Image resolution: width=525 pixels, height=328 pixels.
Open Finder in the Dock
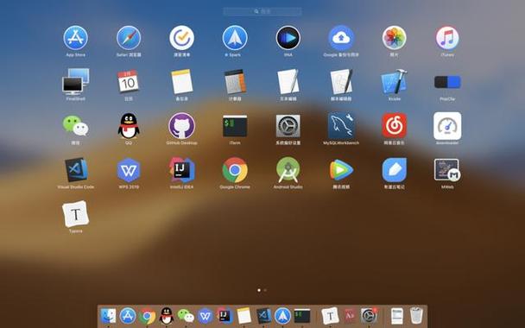click(108, 316)
